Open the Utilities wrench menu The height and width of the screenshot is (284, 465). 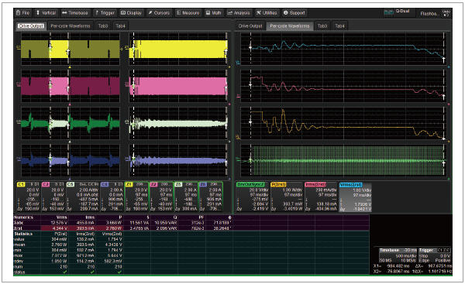(x=267, y=12)
